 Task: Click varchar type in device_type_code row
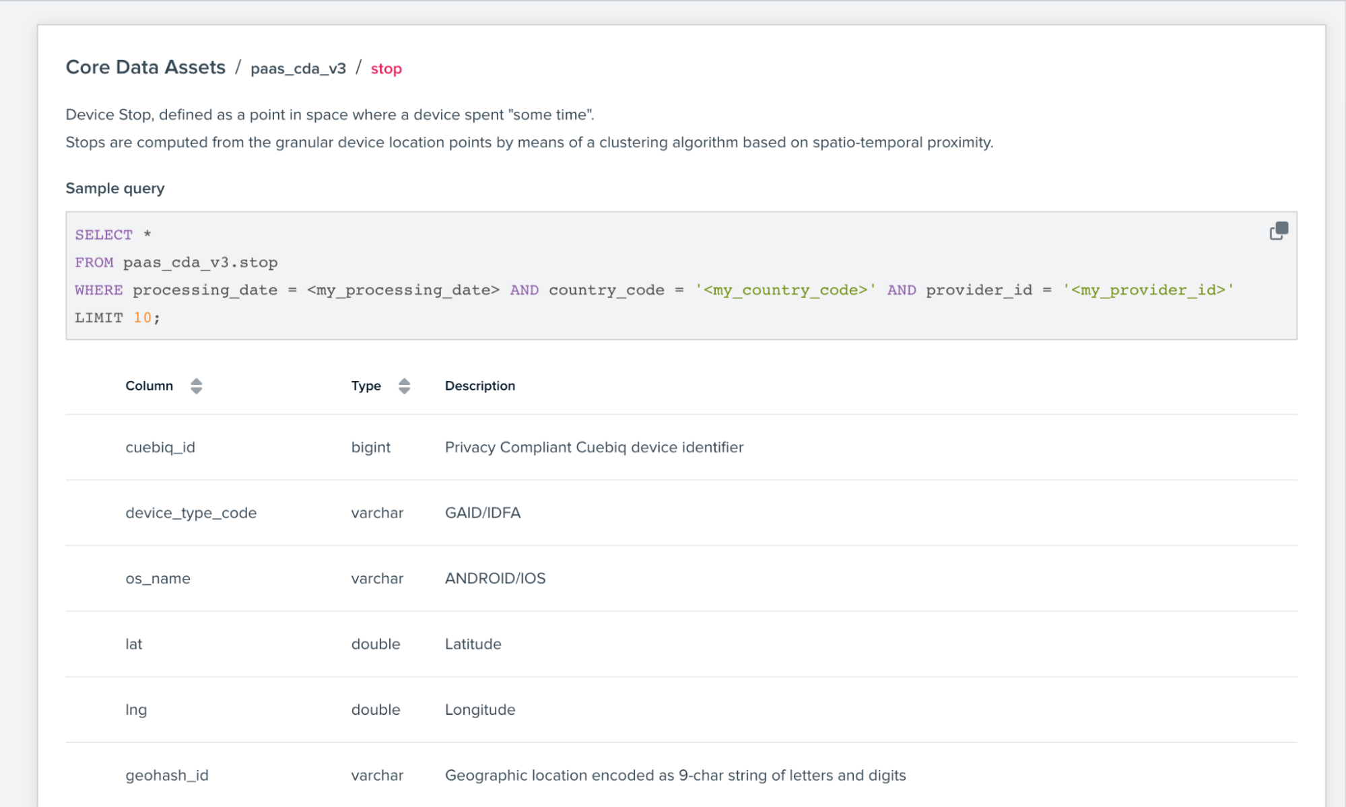coord(377,513)
